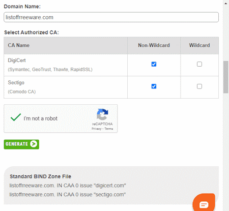The width and height of the screenshot is (229, 211).
Task: Click Standard BIND Zone File heading
Action: tap(40, 176)
